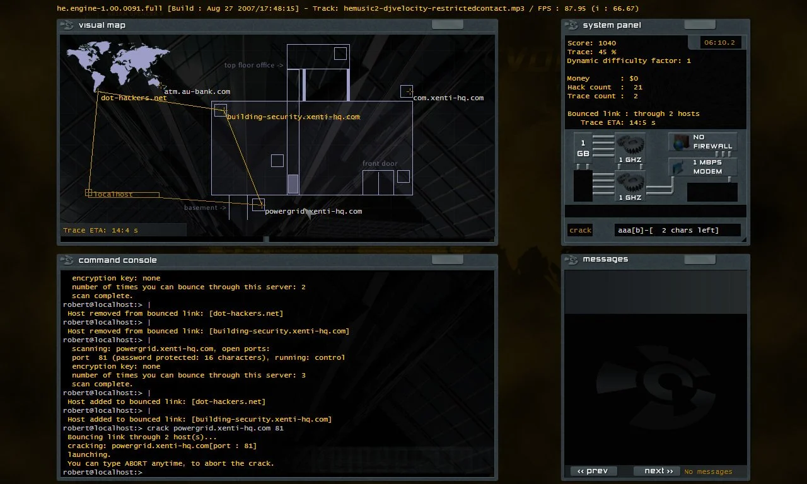Viewport: 807px width, 484px height.
Task: Select the dot-hackers.net host label
Action: pyautogui.click(x=134, y=98)
